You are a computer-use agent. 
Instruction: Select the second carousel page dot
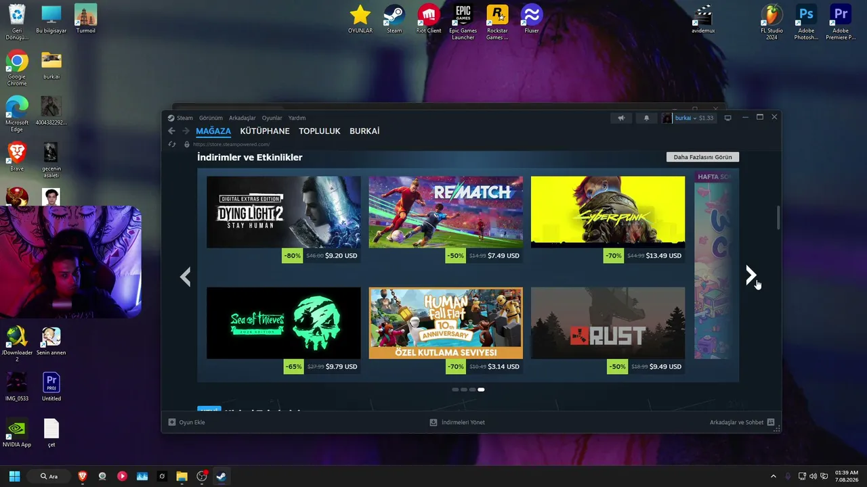pyautogui.click(x=464, y=390)
